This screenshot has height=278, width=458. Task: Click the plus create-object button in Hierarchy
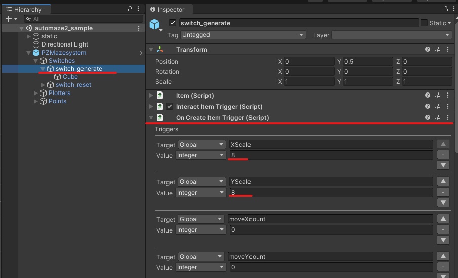9,19
